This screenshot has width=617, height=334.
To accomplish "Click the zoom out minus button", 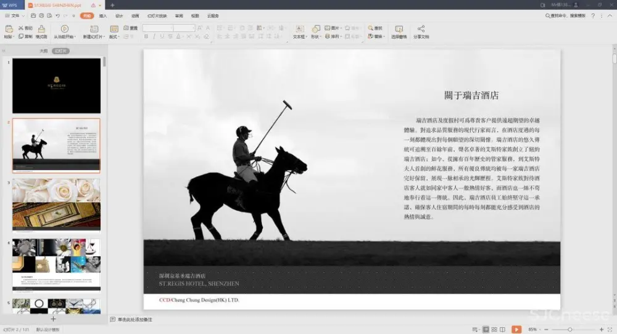I will tap(546, 329).
